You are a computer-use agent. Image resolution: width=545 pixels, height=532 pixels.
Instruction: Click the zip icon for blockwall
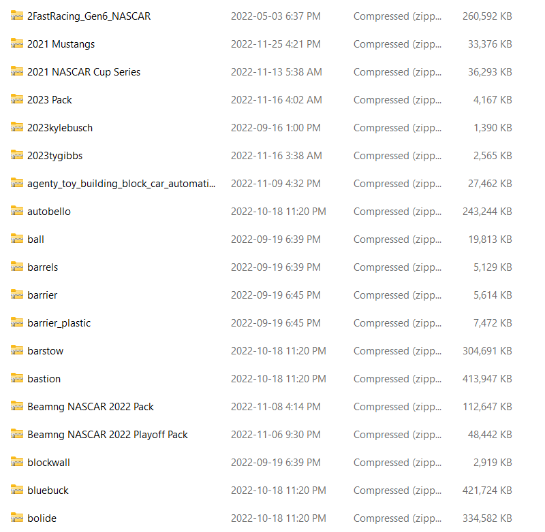[16, 462]
